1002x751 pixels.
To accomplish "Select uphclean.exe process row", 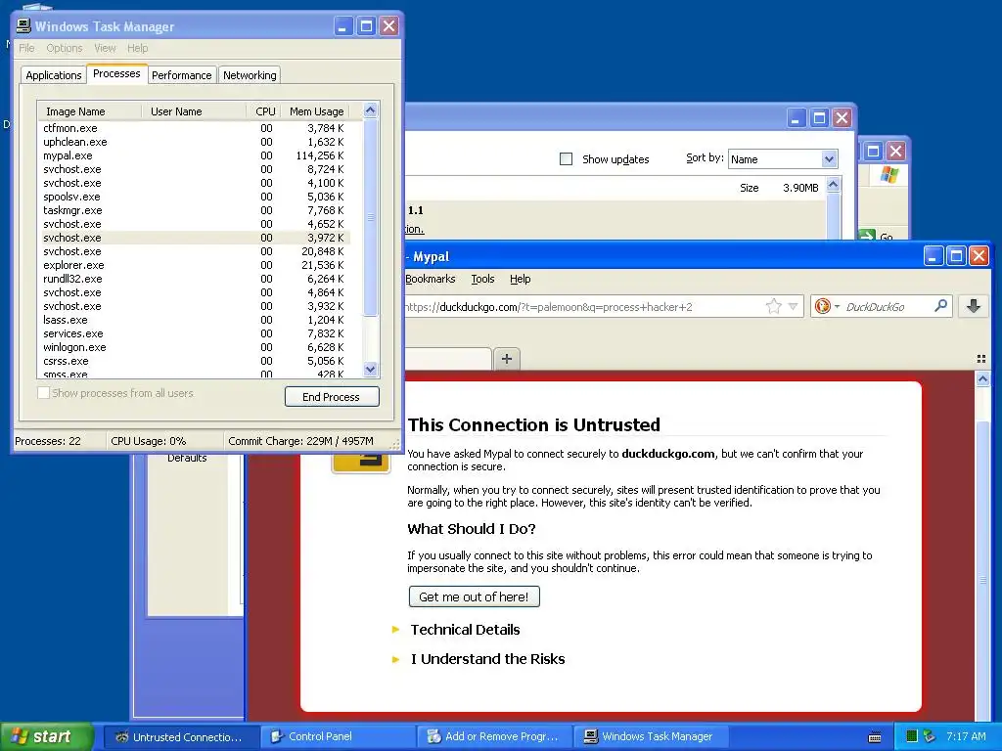I will [194, 142].
